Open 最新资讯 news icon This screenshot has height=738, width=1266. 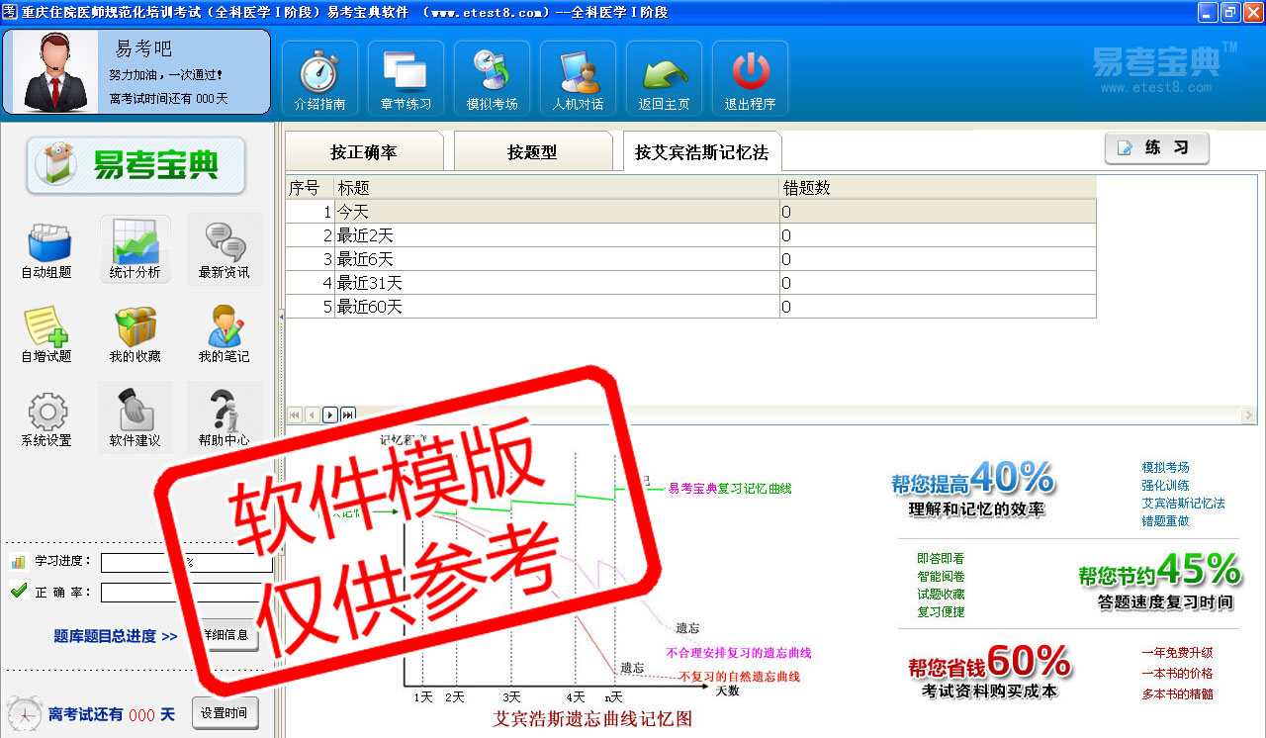(224, 250)
